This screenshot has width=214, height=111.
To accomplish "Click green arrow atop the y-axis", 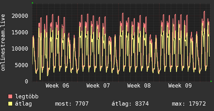I will 32,3.
